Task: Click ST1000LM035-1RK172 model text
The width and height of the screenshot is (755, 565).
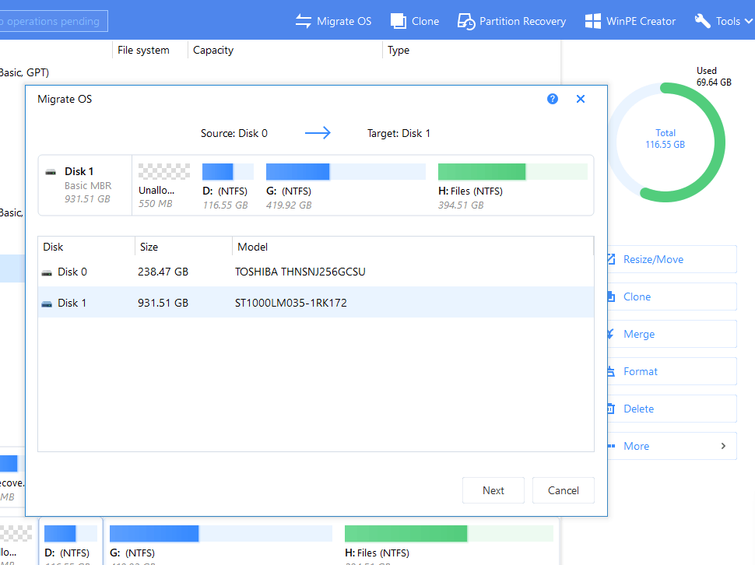Action: pos(291,303)
